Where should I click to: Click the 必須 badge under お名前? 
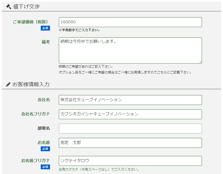point(45,149)
